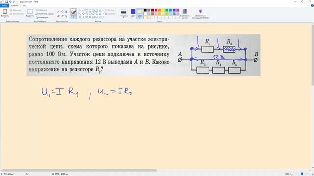Open the shape Outline dropdown
This screenshot has height=176, width=314.
[110, 10]
